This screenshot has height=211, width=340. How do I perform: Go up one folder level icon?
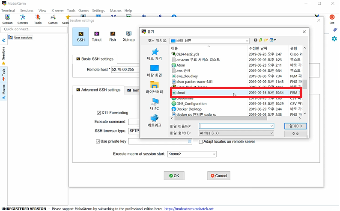261,40
